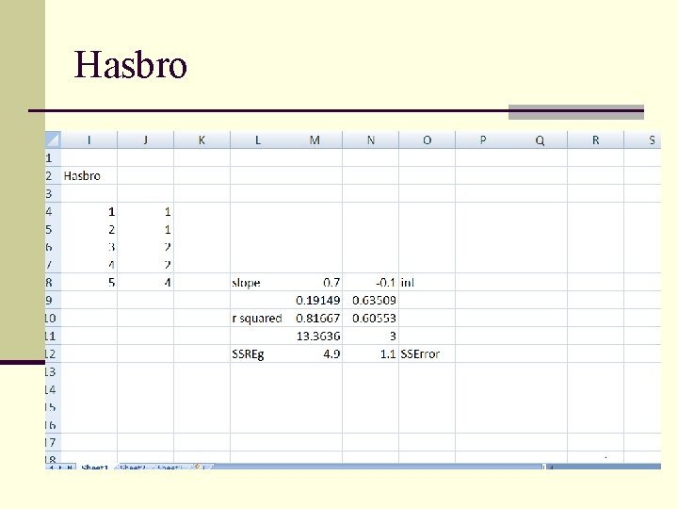The width and height of the screenshot is (678, 509).
Task: Select row 3 header
Action: pyautogui.click(x=53, y=193)
